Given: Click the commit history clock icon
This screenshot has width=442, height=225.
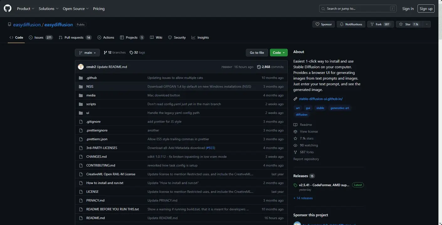Looking at the screenshot, I should coord(259,67).
